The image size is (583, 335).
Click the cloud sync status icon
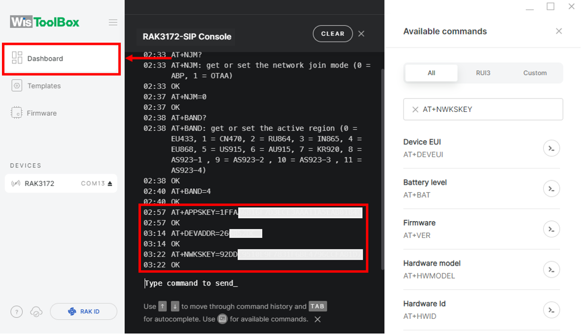(x=36, y=311)
